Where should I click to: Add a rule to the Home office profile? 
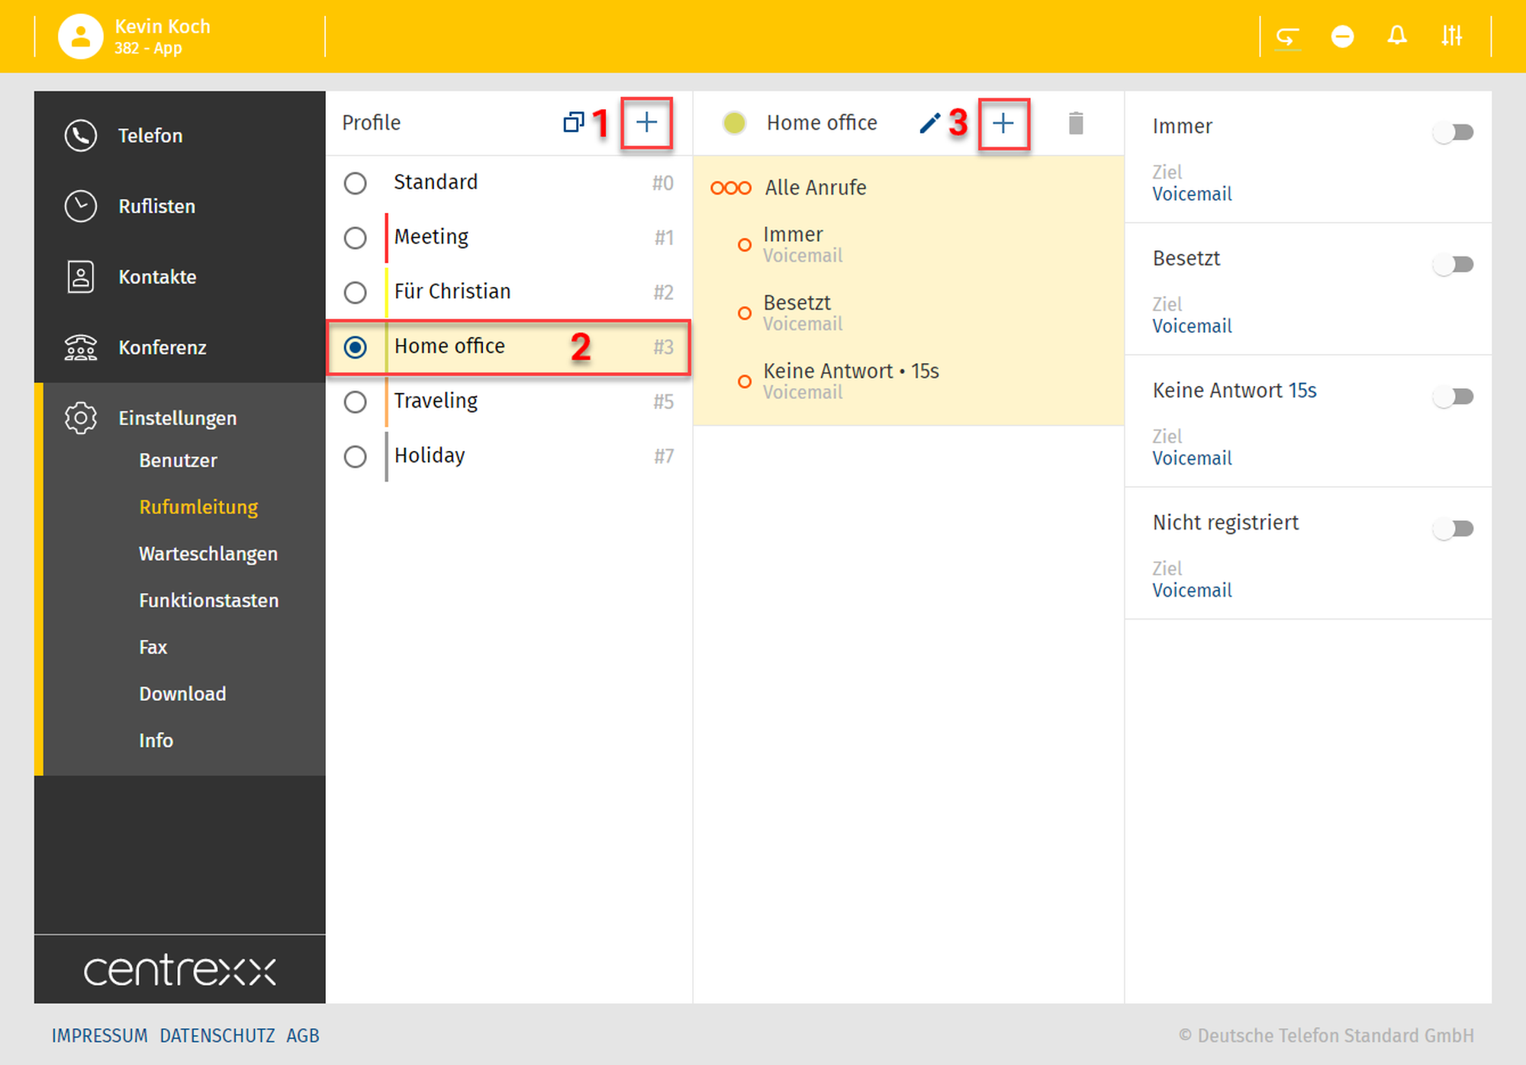[1003, 123]
